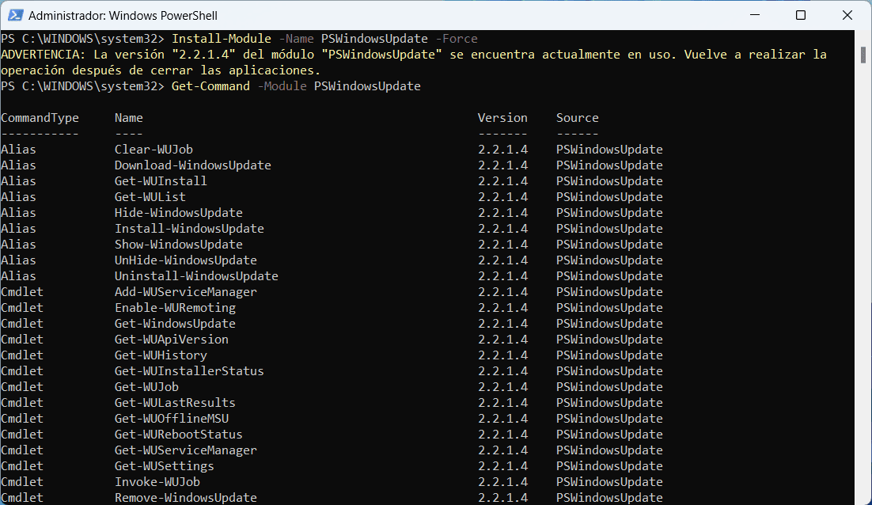The image size is (872, 505).
Task: Select the 'Remove-WindowsUpdate' cmdlet name
Action: [x=186, y=498]
